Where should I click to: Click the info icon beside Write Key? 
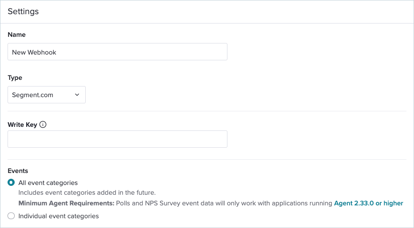pos(43,124)
